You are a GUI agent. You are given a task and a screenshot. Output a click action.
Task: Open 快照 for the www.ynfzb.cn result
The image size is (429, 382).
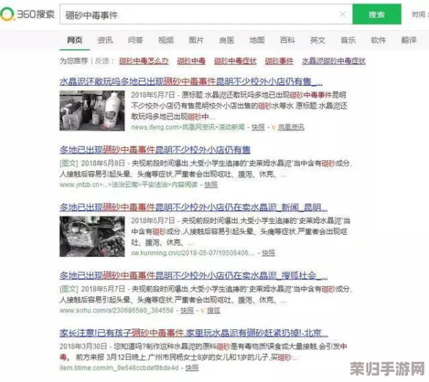point(211,185)
